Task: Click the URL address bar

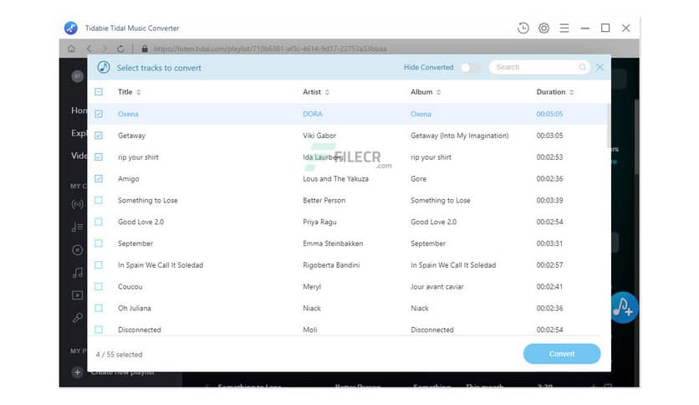Action: tap(270, 49)
